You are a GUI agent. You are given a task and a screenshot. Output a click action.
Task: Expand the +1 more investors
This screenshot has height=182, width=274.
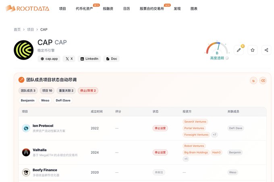click(186, 159)
